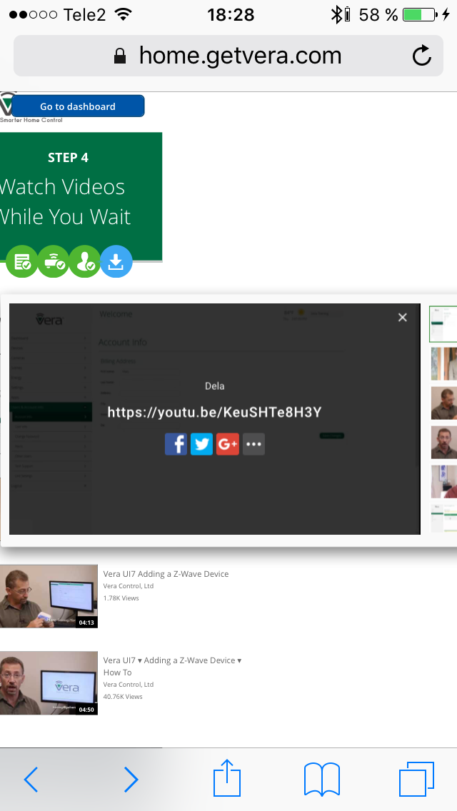Tap the Bluetooth status icon
Viewport: 457px width, 811px height.
(337, 14)
